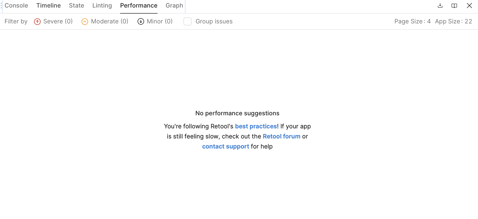Grab the panel drag handle dots
Image resolution: width=478 pixels, height=219 pixels.
pyautogui.click(x=1, y=6)
